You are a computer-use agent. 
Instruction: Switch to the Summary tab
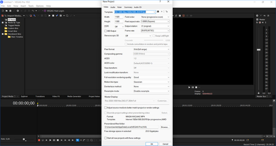[128, 7]
